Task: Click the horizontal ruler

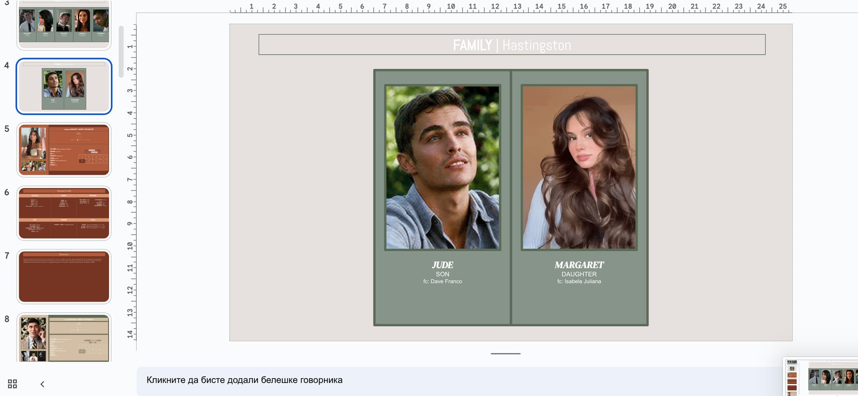Action: (511, 7)
